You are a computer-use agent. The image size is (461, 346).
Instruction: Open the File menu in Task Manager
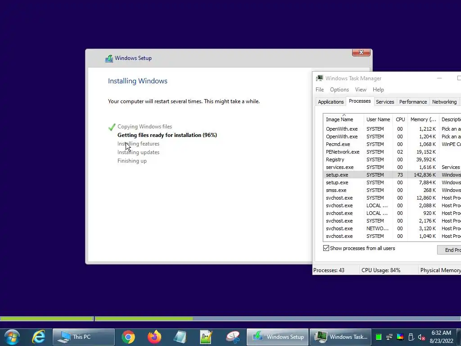(320, 90)
